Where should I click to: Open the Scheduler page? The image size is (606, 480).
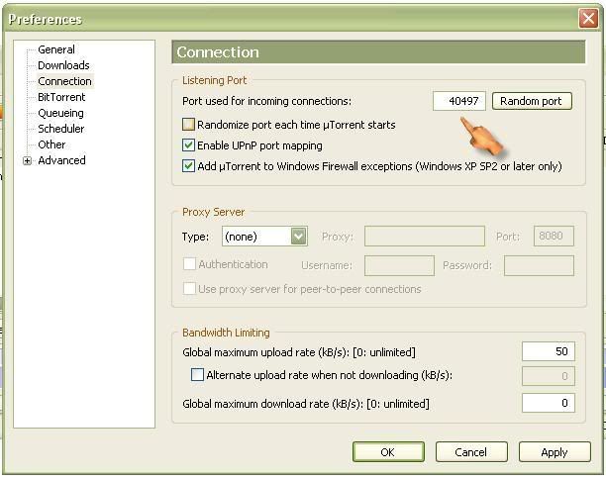[61, 129]
